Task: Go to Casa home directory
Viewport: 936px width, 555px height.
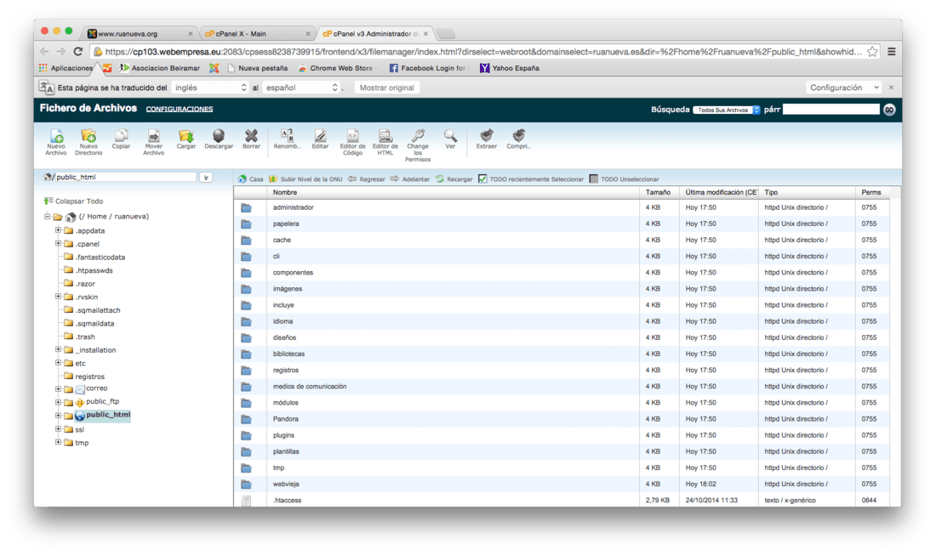Action: (250, 178)
